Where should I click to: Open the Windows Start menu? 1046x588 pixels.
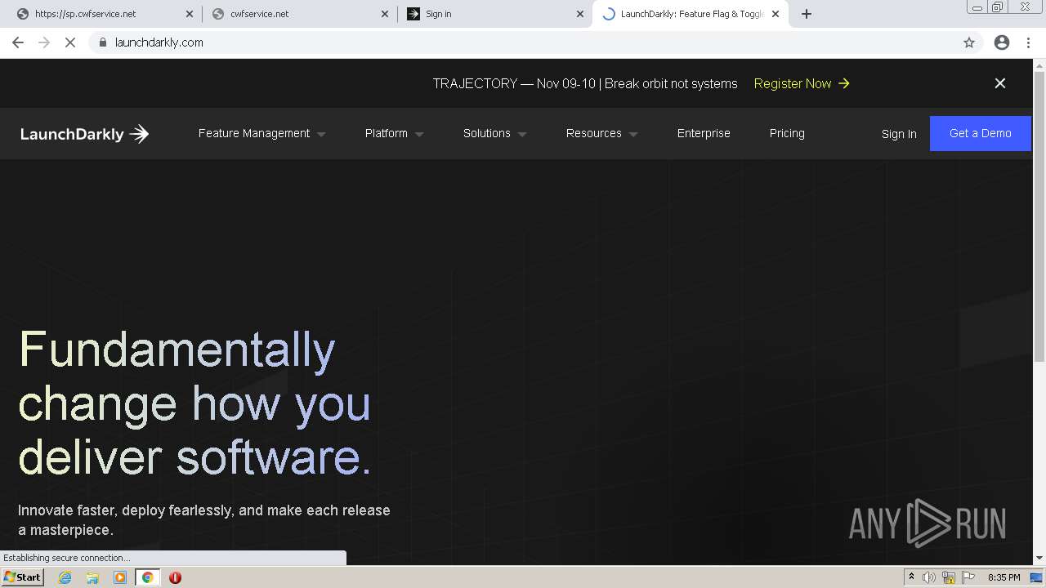[x=23, y=577]
